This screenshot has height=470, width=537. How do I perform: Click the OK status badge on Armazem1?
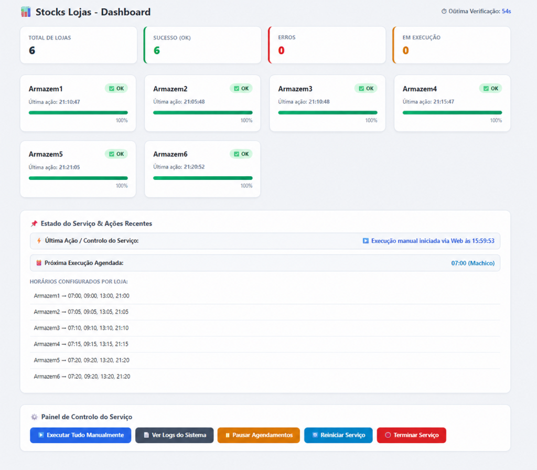pos(116,88)
